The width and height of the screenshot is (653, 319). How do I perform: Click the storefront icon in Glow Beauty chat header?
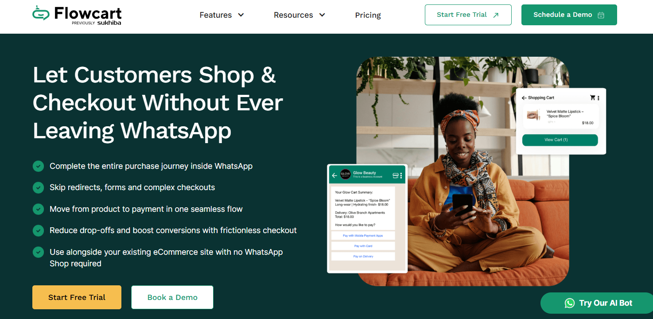(x=396, y=175)
